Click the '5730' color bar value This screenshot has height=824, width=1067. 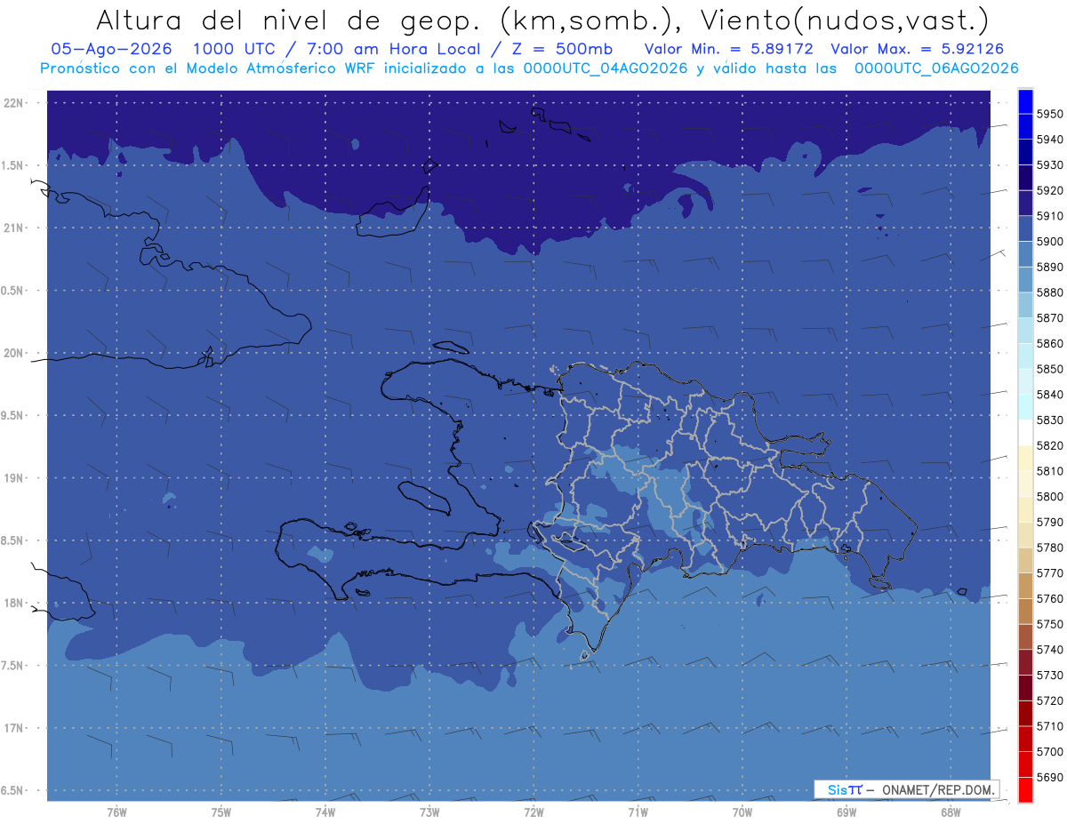[1049, 675]
